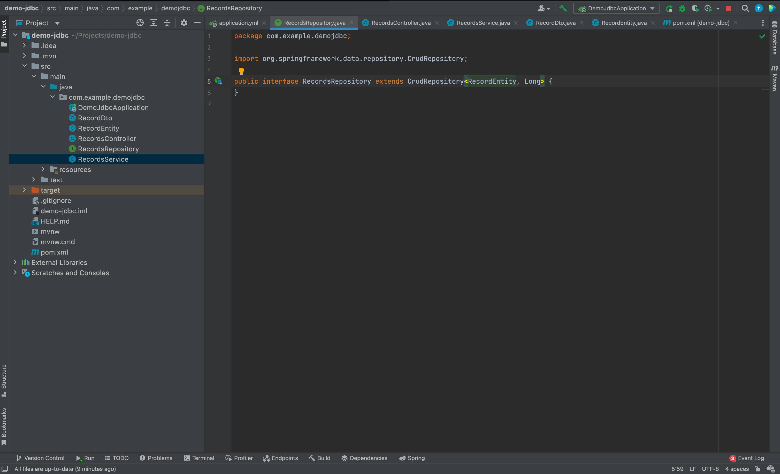Click the green inspection checkmark in the editor
Screen dimensions: 780x474
click(762, 36)
